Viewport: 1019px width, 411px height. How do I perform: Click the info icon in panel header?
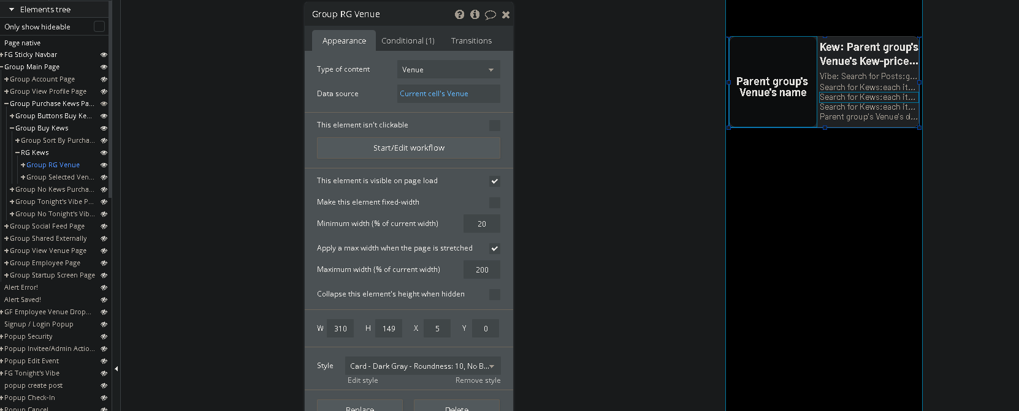[475, 15]
